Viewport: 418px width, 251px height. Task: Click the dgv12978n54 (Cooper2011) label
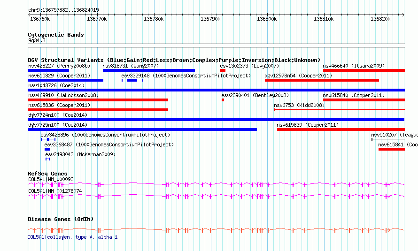point(298,76)
